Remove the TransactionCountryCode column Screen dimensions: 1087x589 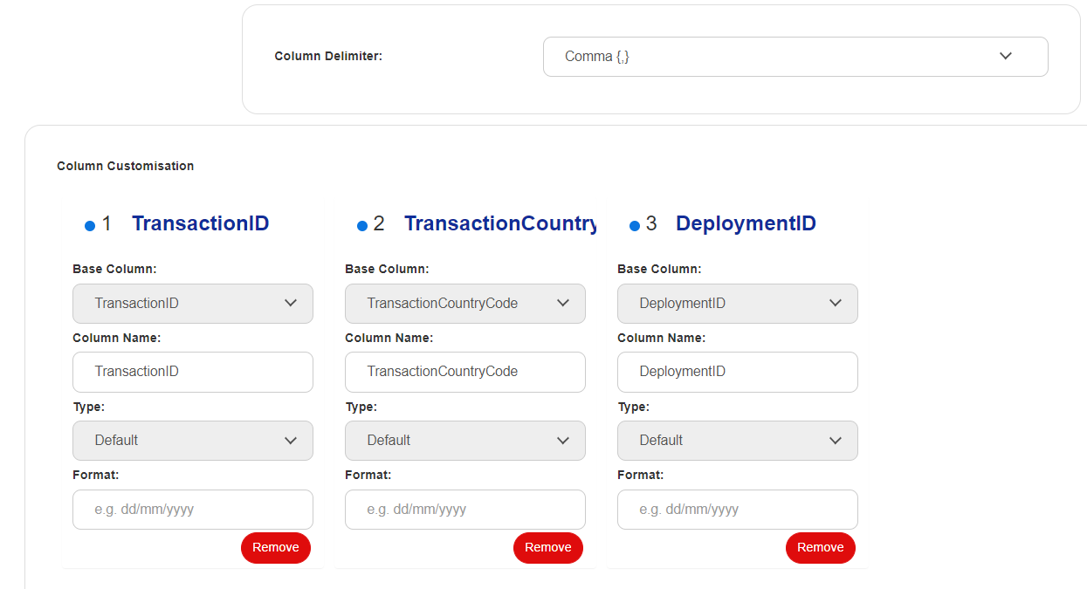coord(548,548)
